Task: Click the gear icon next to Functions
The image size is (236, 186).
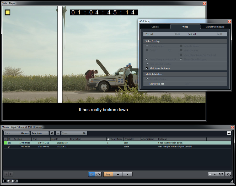Action: (52, 133)
